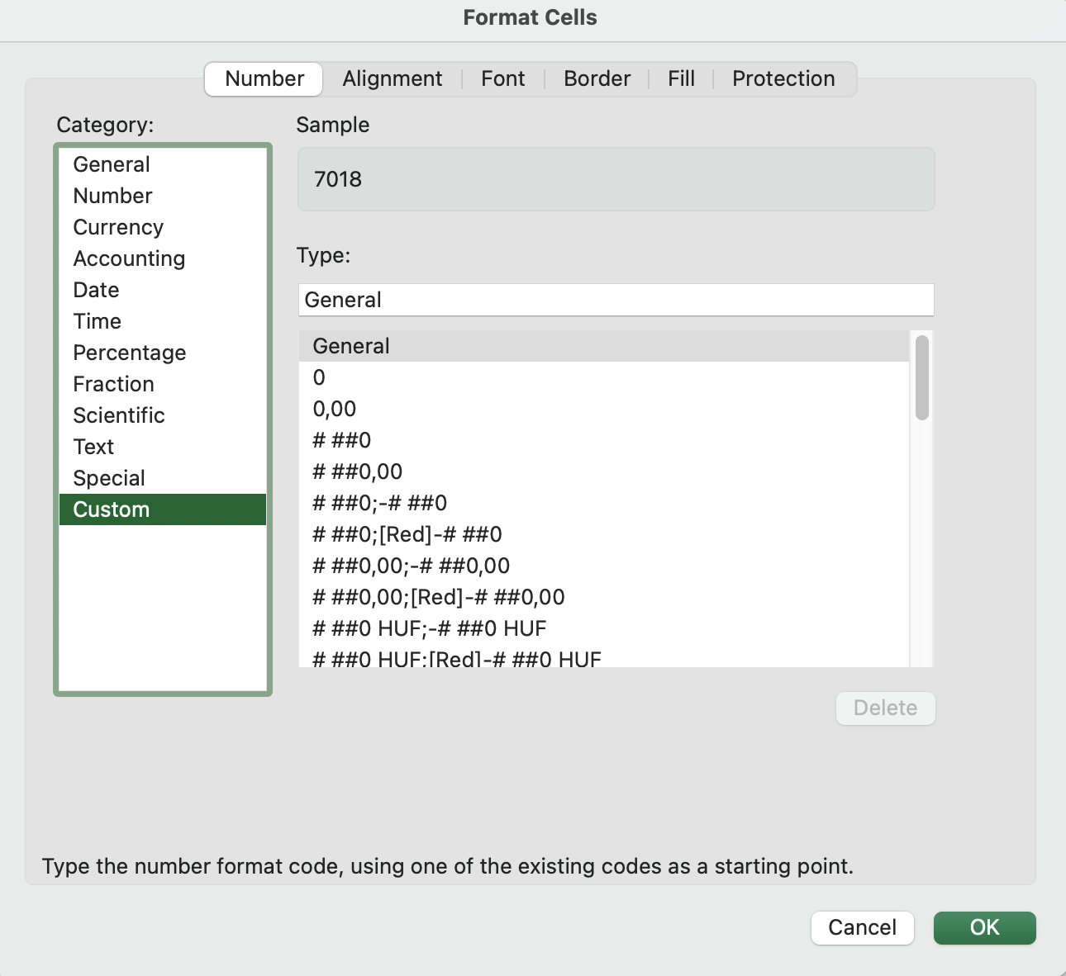This screenshot has height=976, width=1066.
Task: Select the # ##0 HUF;-# ##0 HUF format
Action: (430, 628)
